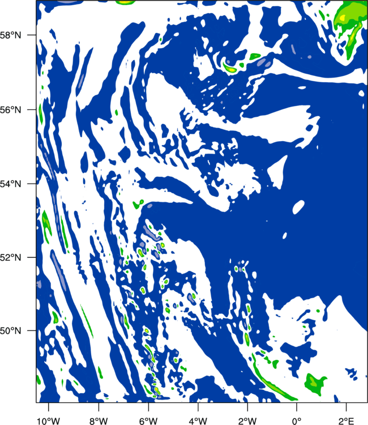
Task: Click the 2°W longitude label
Action: coord(247,421)
